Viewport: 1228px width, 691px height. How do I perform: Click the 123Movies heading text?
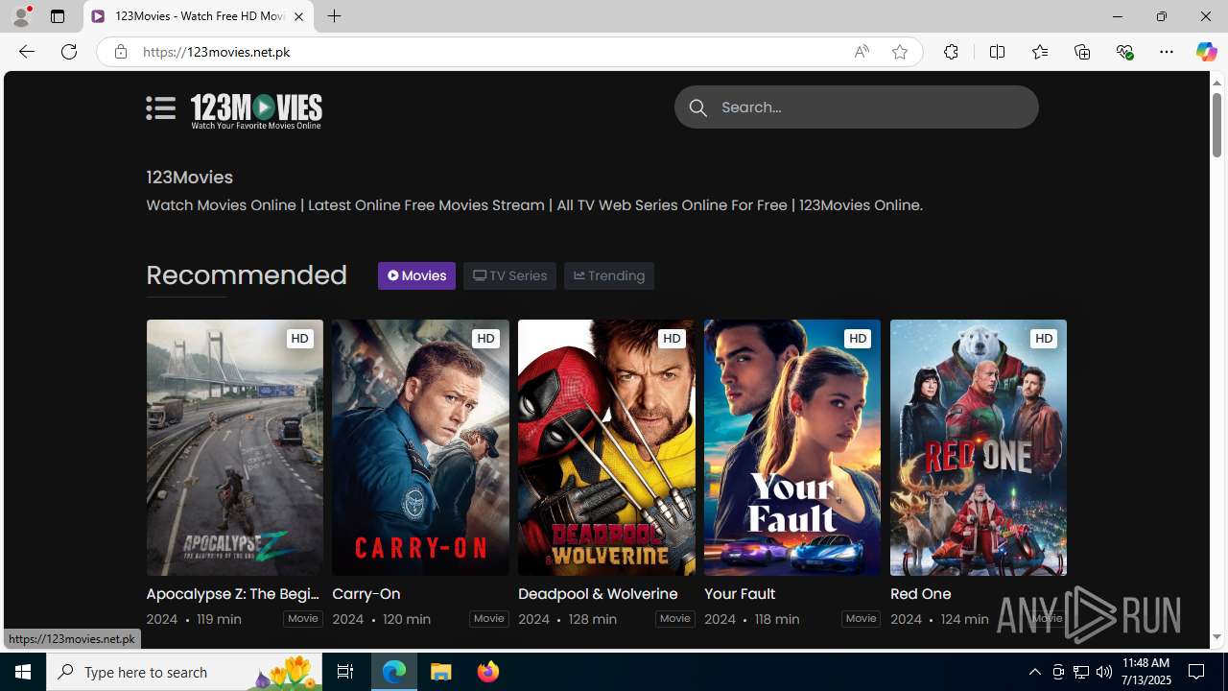tap(189, 178)
